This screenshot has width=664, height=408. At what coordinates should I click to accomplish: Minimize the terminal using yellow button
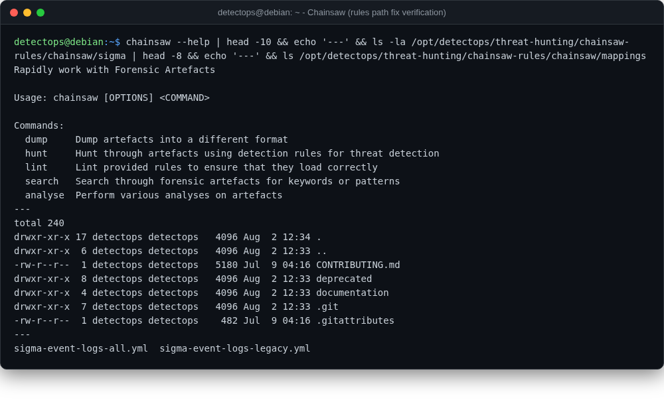coord(27,13)
